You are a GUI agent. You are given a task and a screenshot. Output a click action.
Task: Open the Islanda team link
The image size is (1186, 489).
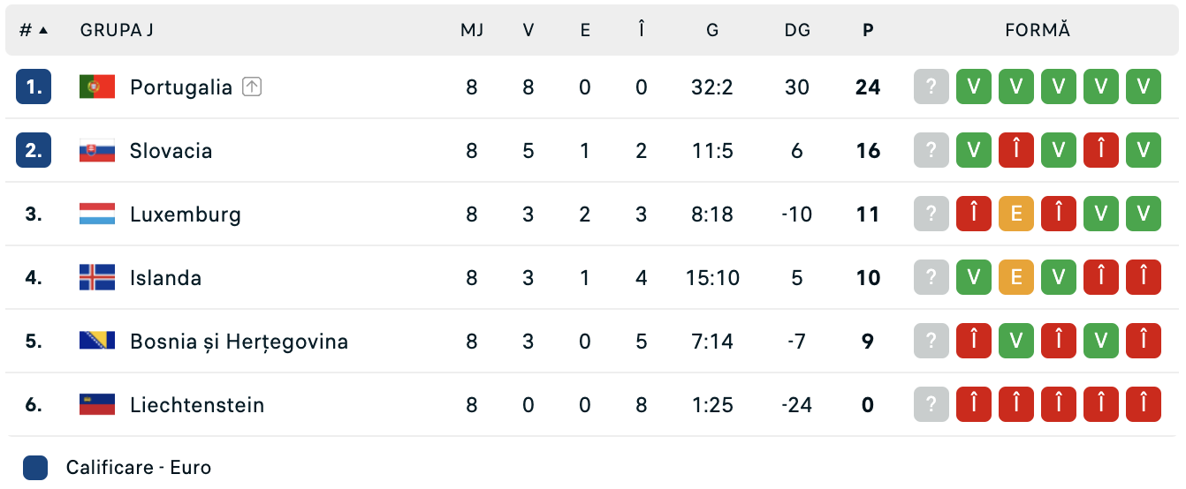pos(165,277)
